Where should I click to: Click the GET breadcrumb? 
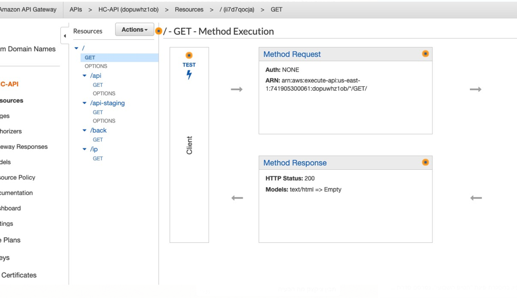click(x=276, y=10)
